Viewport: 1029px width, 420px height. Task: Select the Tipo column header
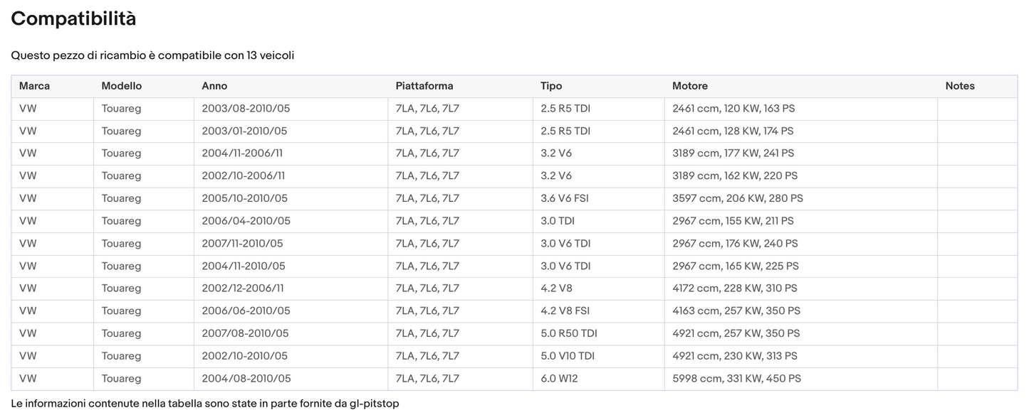coord(551,86)
